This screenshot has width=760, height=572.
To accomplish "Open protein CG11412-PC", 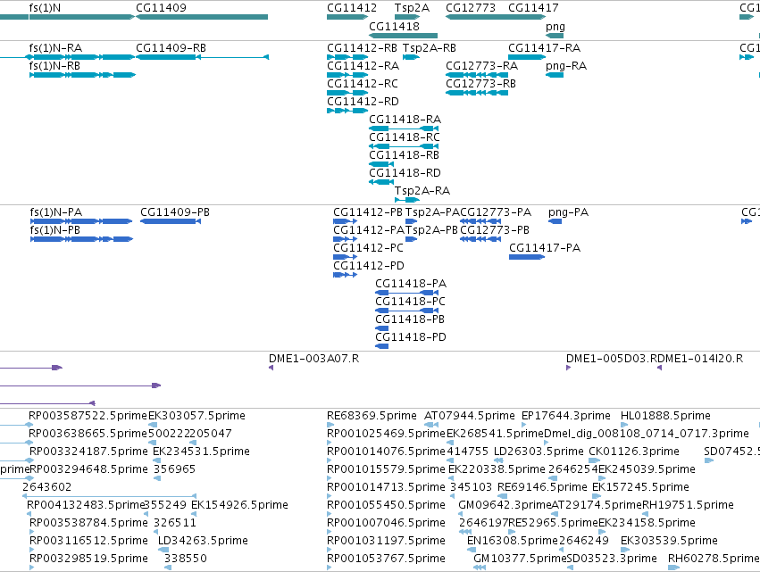I will coord(368,248).
